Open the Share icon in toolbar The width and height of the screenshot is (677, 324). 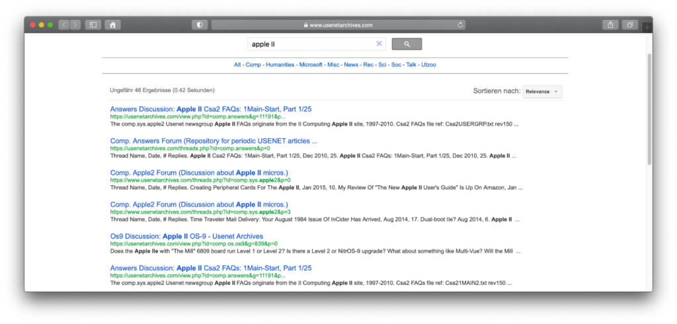[610, 25]
